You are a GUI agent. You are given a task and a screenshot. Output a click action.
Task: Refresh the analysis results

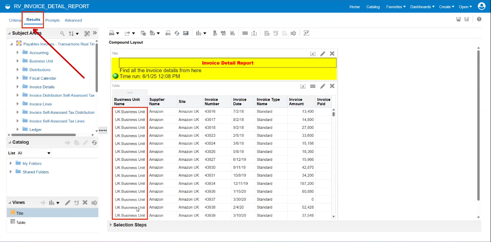coord(177,33)
